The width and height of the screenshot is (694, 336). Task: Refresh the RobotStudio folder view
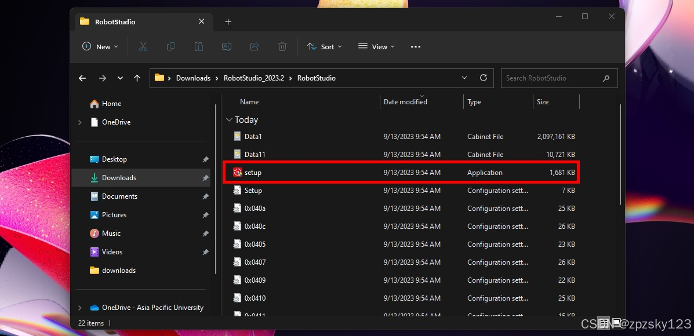[484, 78]
